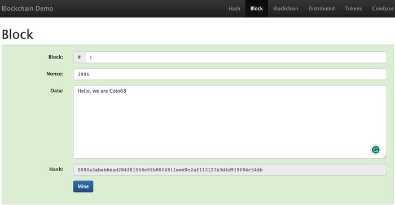Click the Data textarea resize handle
Image resolution: width=395 pixels, height=205 pixels.
(384, 157)
